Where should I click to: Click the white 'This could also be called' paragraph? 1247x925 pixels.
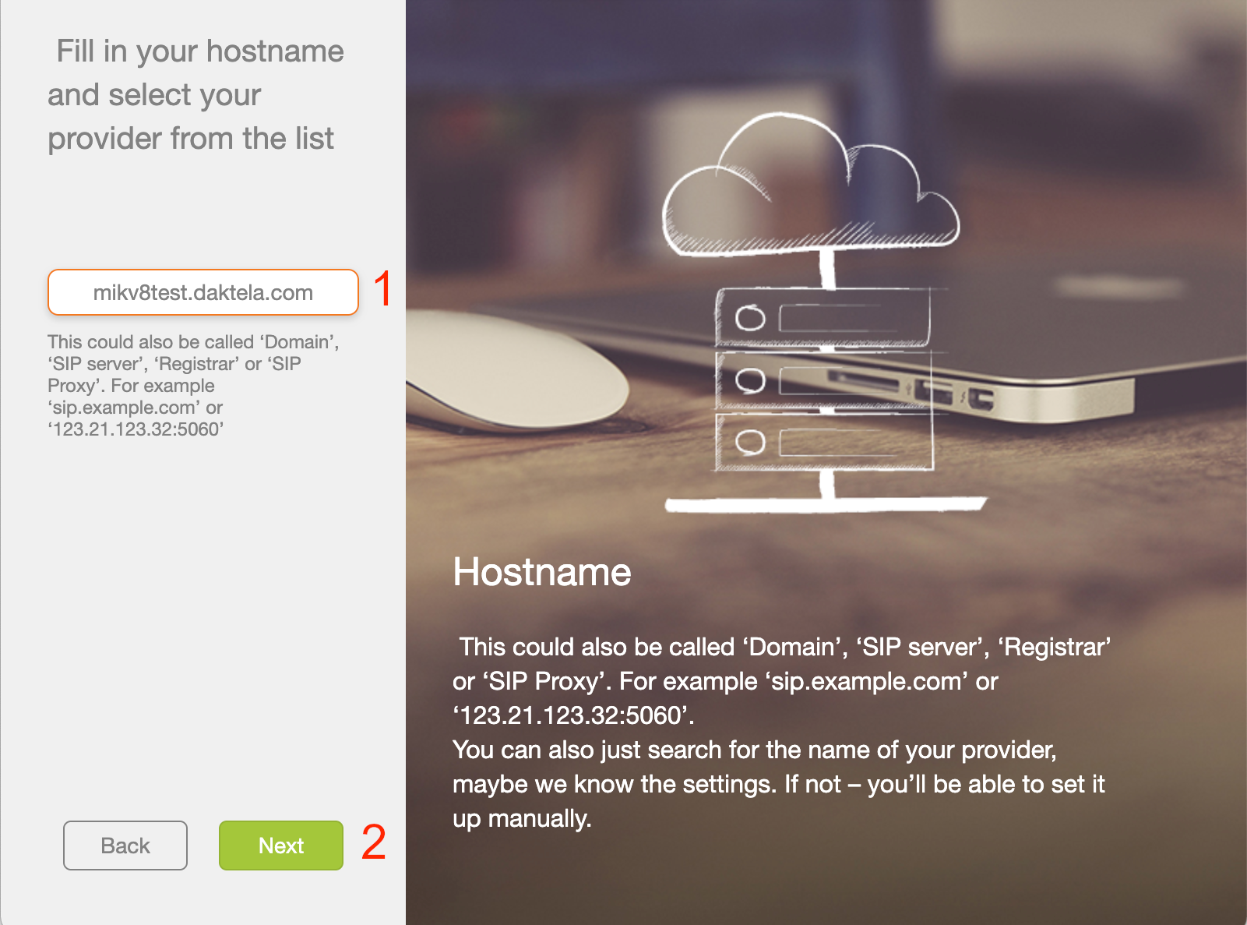(781, 680)
